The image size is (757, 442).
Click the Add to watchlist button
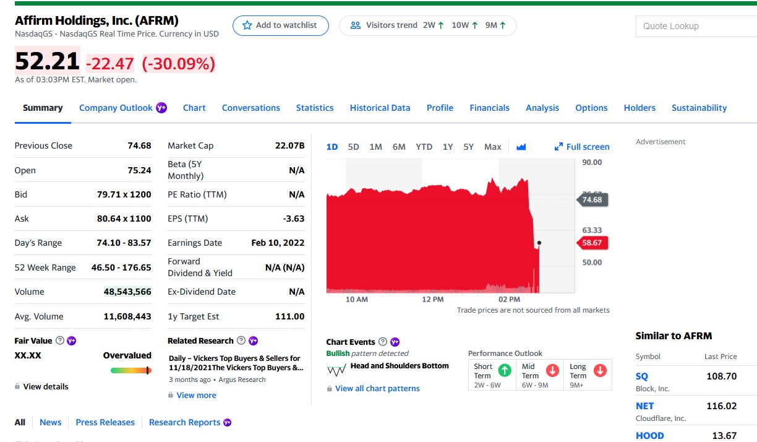point(281,25)
